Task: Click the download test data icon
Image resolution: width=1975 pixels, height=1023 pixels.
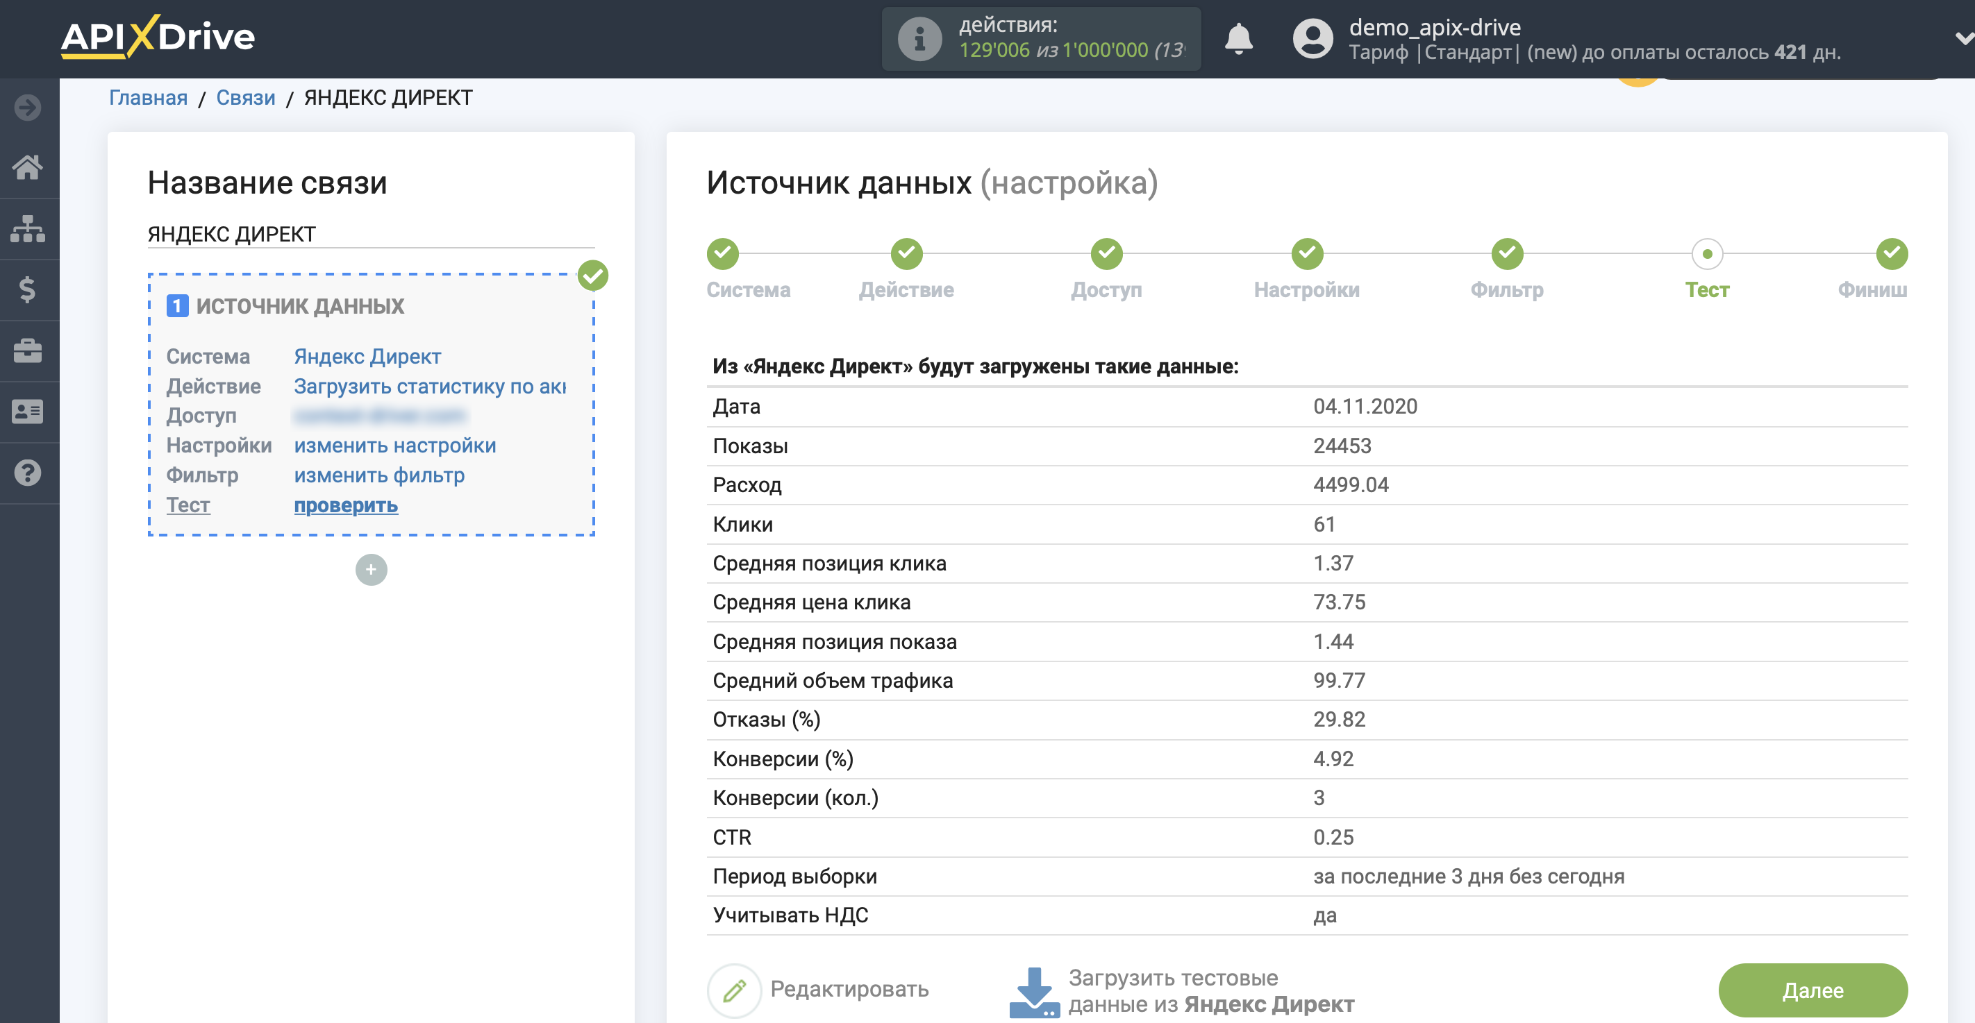Action: 1034,992
